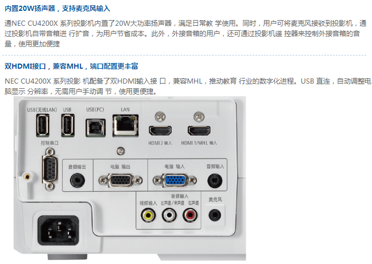Viewport: 372px width, 264px height.
Task: Click the LAN ethernet port
Action: (x=126, y=126)
